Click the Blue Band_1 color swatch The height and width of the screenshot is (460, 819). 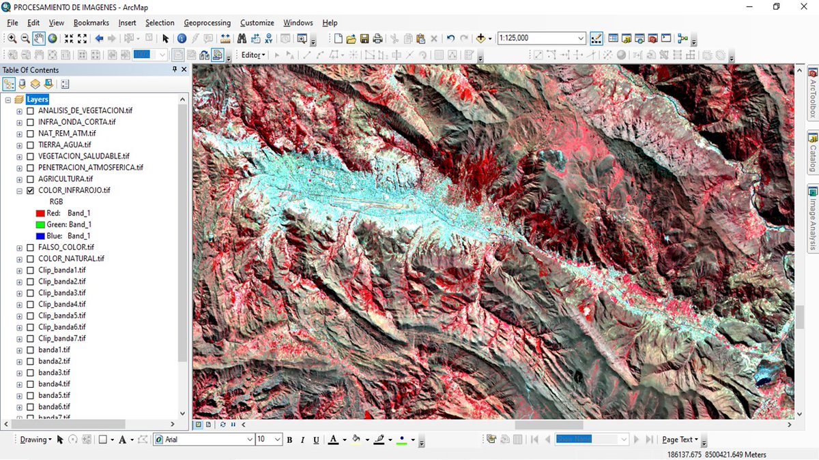click(x=40, y=236)
